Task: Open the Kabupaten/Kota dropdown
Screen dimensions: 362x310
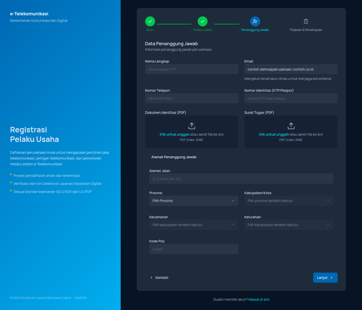Action: [289, 201]
